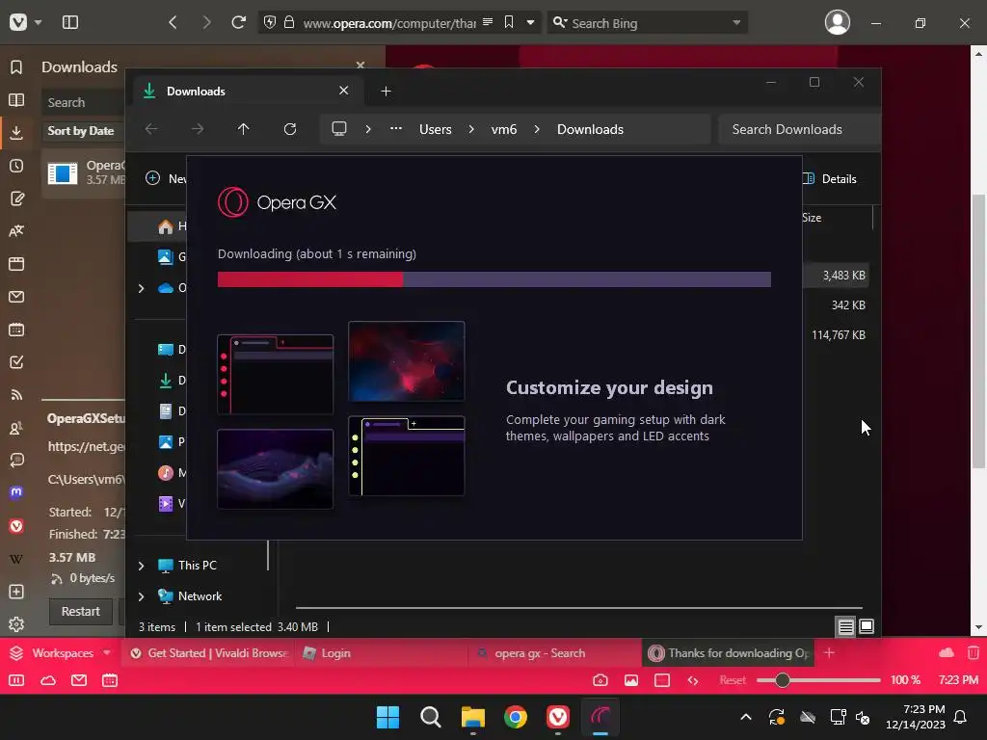Screen dimensions: 987x740
Task: Open the Wikipedia web panel
Action: (x=16, y=559)
